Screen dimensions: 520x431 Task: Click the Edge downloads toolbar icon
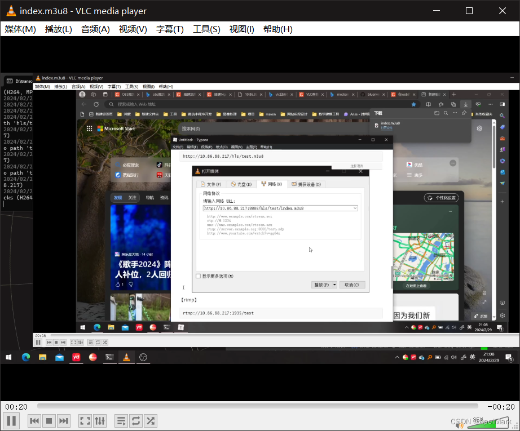click(466, 104)
